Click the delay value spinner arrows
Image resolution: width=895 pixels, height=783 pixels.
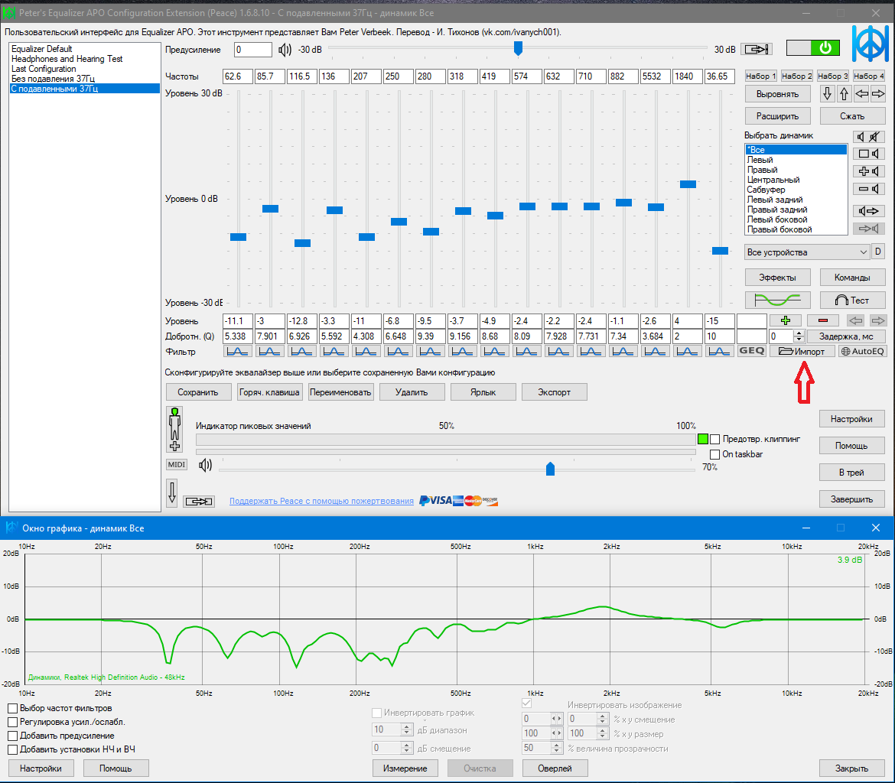[799, 336]
